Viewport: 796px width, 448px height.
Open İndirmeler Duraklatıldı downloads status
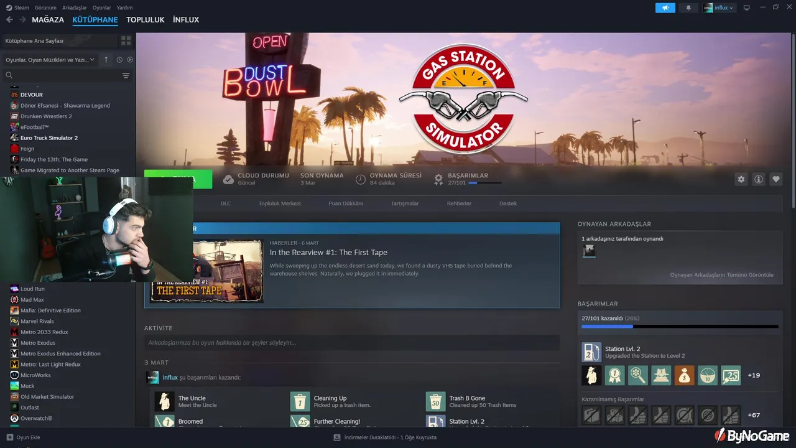click(x=386, y=437)
